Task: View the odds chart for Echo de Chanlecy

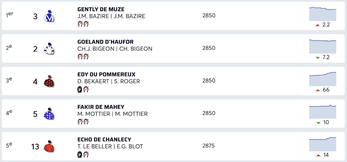Action: click(322, 144)
